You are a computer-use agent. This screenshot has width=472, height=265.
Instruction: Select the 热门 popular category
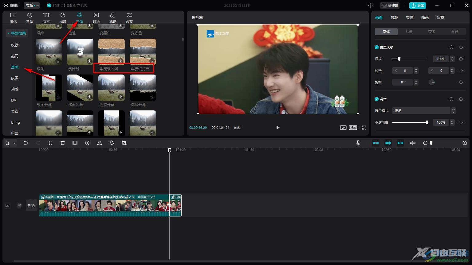(15, 56)
